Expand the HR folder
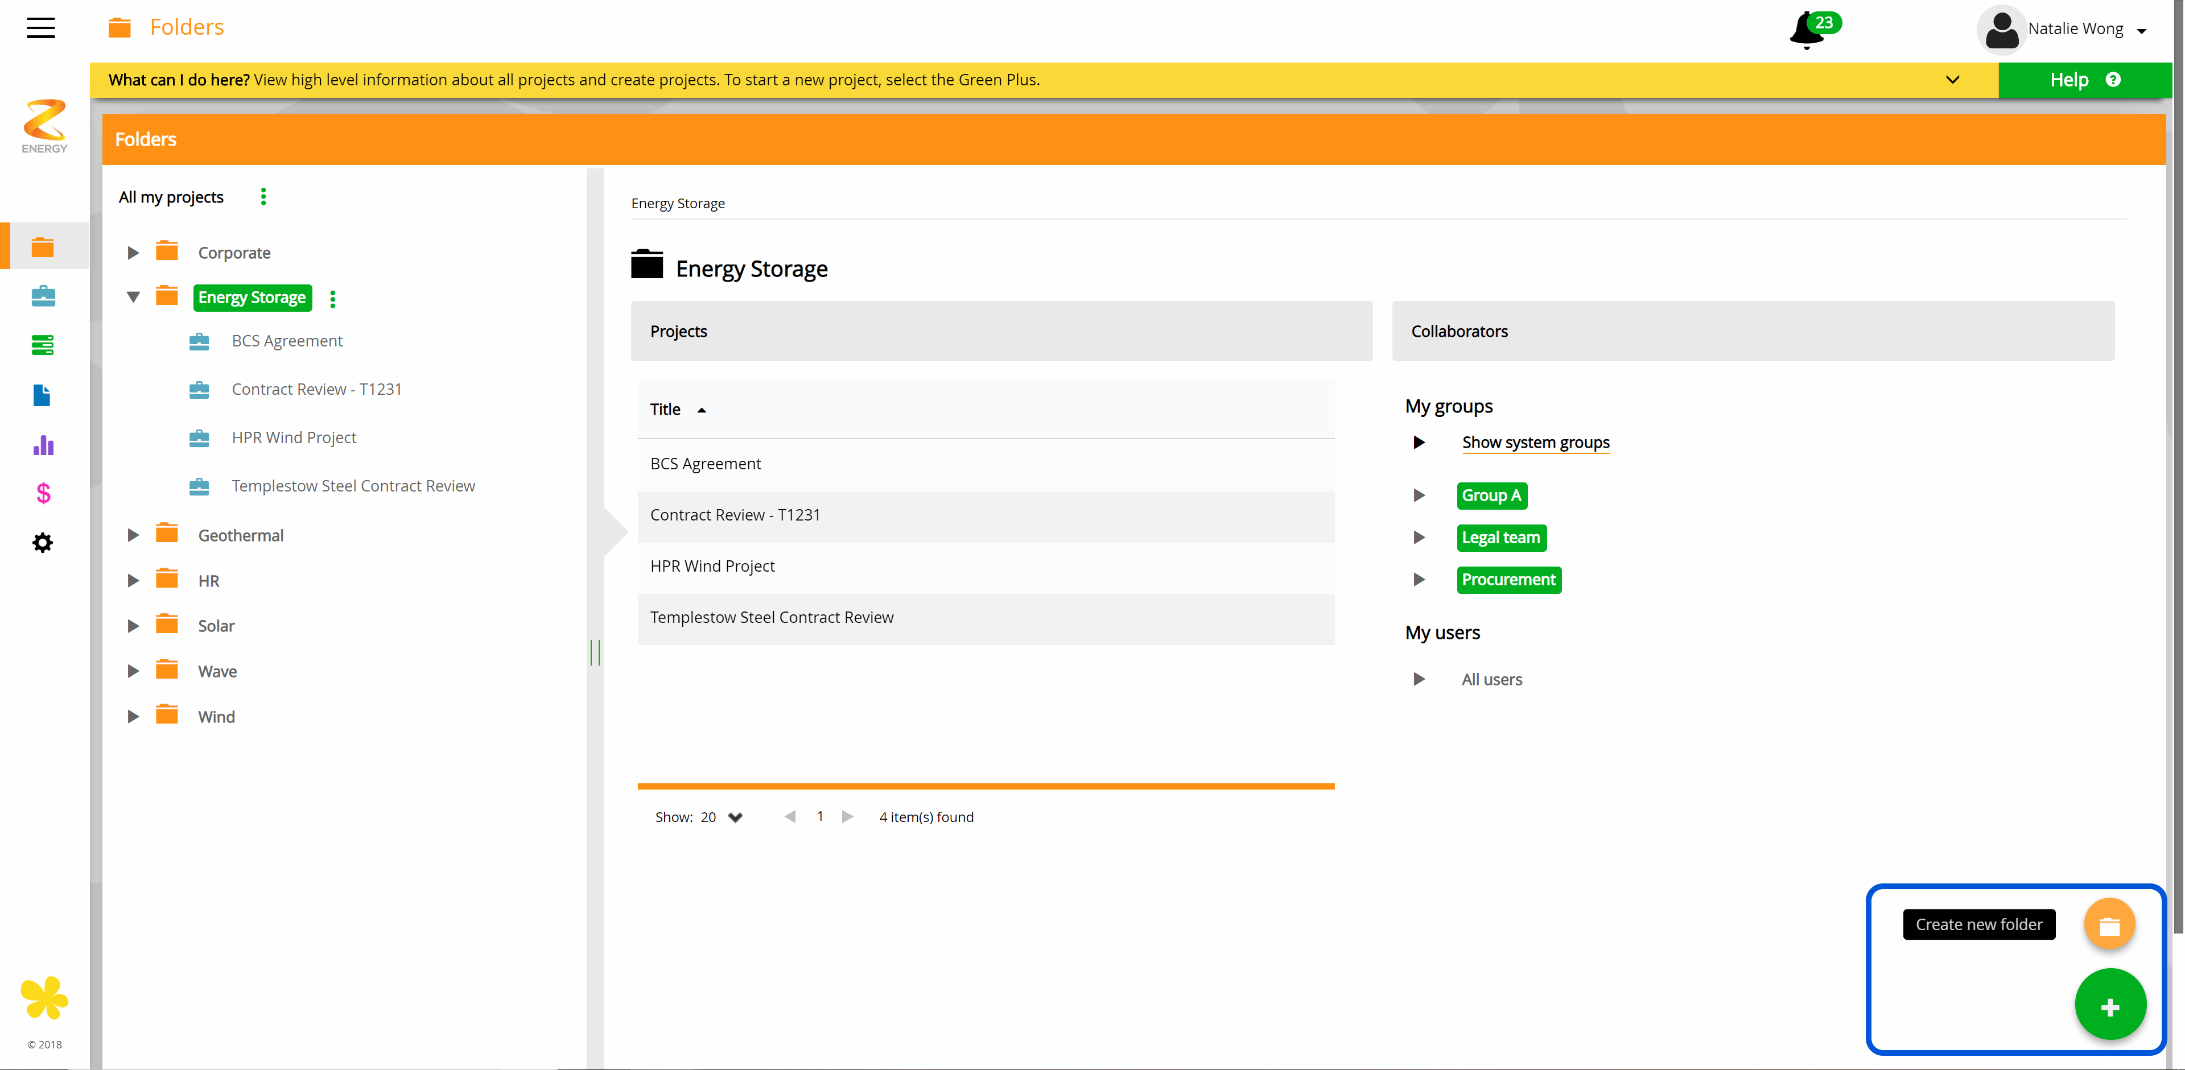Image resolution: width=2185 pixels, height=1070 pixels. [x=133, y=581]
